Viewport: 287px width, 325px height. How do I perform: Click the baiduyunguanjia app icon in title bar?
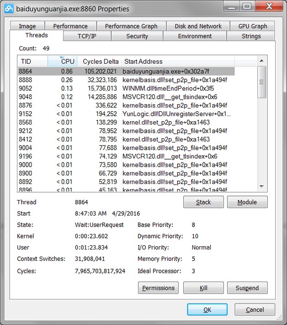click(9, 9)
